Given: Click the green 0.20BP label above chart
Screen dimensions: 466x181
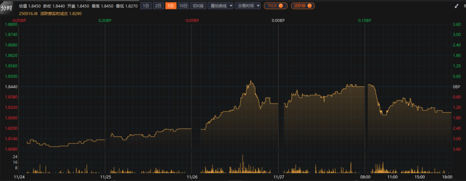Looking at the screenshot, I should point(104,20).
